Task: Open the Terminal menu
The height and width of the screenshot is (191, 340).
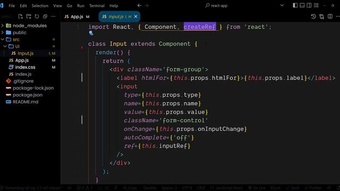Action: (x=97, y=6)
